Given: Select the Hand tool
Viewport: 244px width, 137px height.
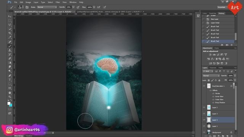Looking at the screenshot, I should pos(10,93).
